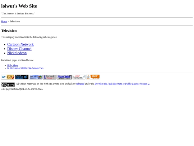Click the 'Internet is Serious Business' tagline

(x=18, y=14)
